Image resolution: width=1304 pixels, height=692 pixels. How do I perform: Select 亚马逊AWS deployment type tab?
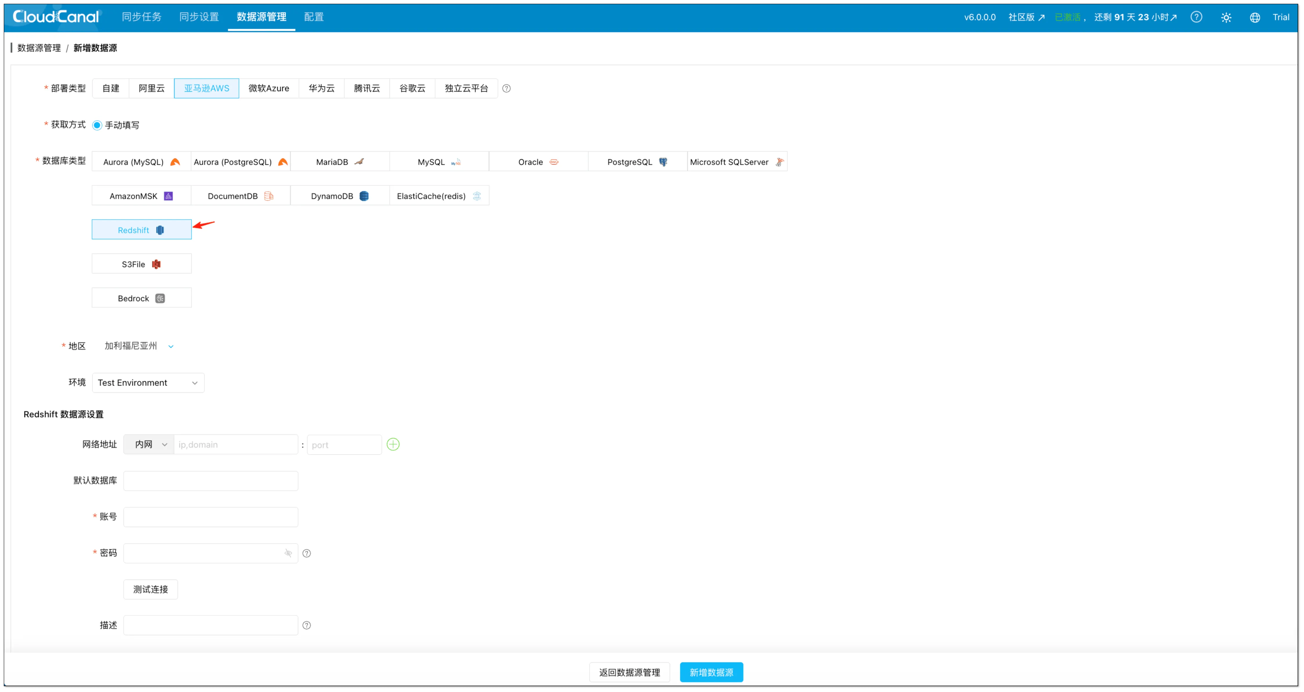coord(207,89)
